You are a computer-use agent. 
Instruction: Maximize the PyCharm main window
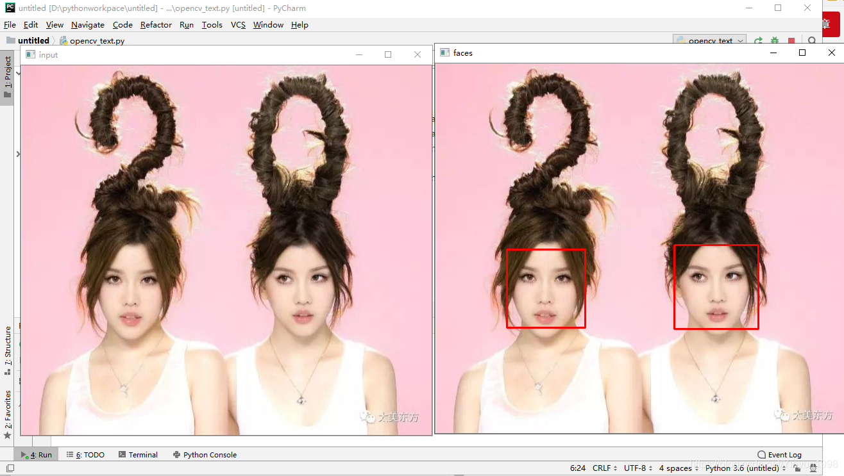coord(778,8)
